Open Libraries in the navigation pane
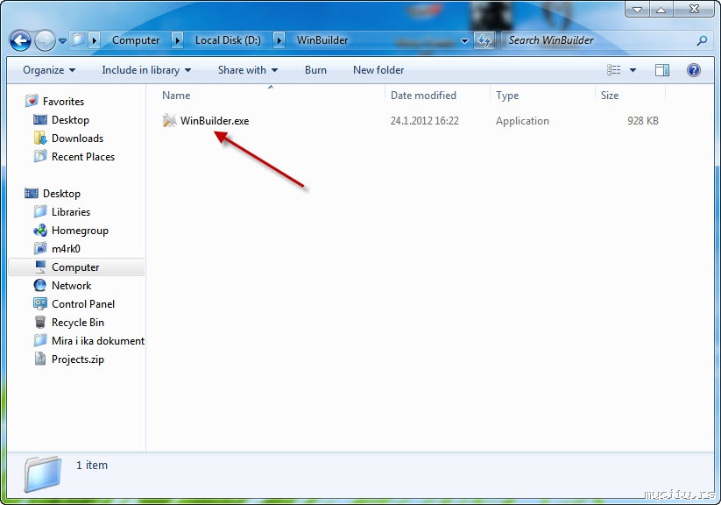 tap(71, 212)
